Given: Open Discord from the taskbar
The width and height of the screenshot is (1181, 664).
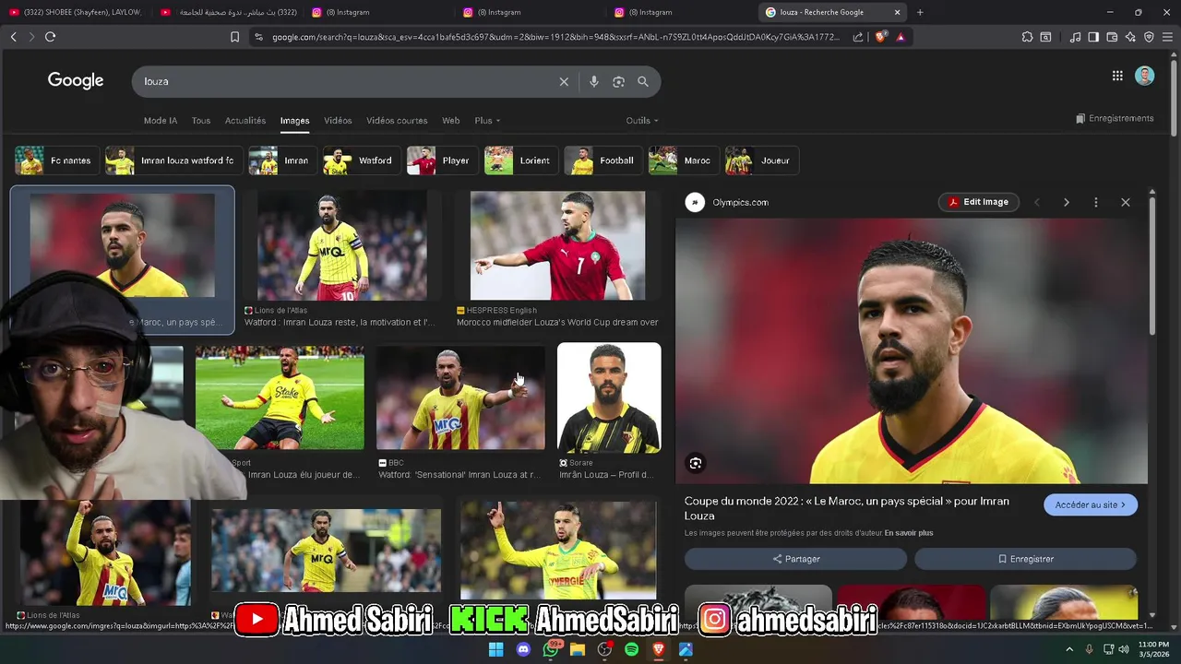Looking at the screenshot, I should pyautogui.click(x=523, y=649).
